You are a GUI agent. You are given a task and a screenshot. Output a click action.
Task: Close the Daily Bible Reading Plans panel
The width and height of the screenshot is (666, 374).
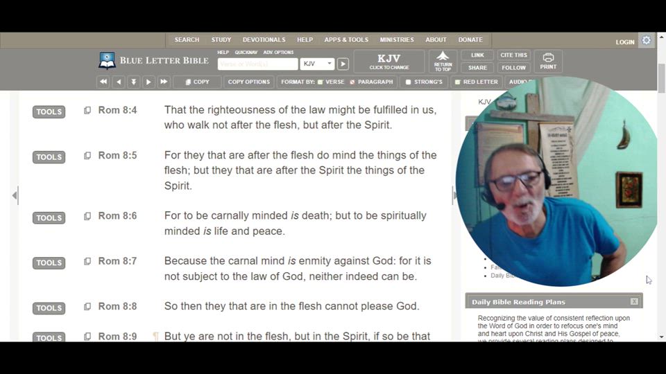(x=634, y=302)
